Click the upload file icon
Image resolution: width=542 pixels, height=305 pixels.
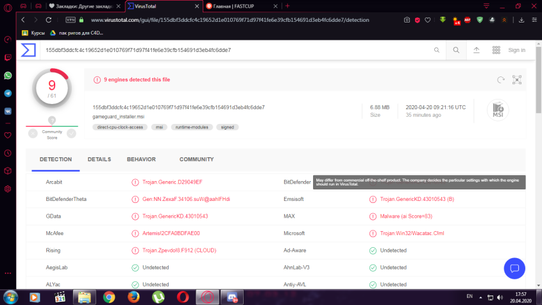coord(477,50)
